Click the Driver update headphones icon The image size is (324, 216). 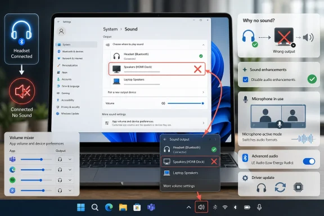pyautogui.click(x=262, y=188)
